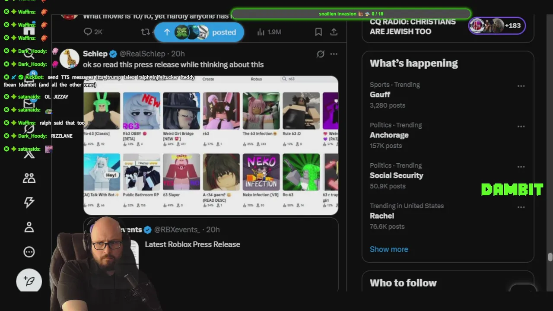Click the 20h timestamp on RBXevents post
Image resolution: width=553 pixels, height=311 pixels.
[x=213, y=230]
